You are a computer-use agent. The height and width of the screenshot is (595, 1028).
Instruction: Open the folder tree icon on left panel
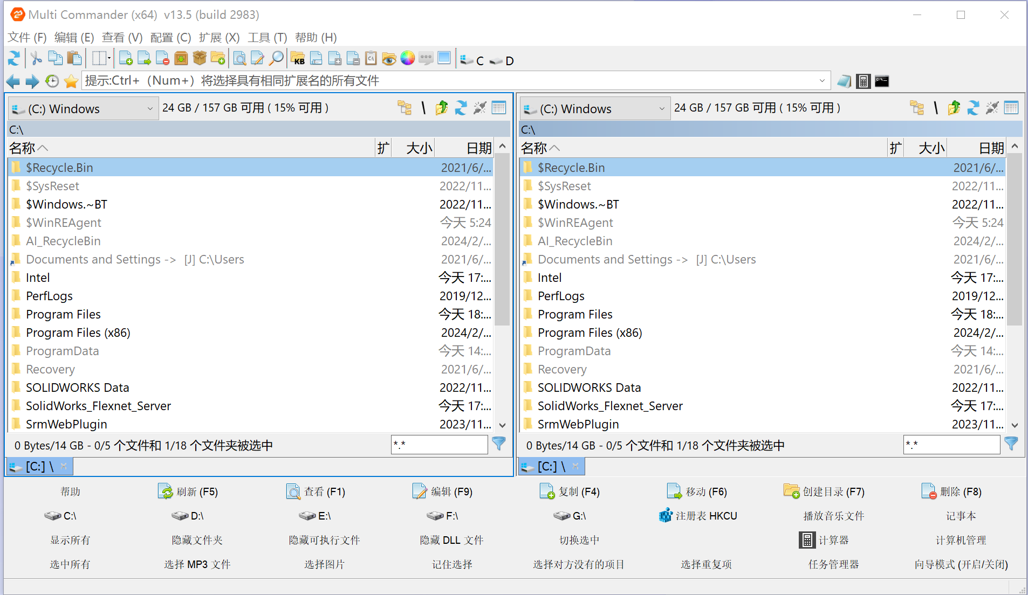[405, 107]
